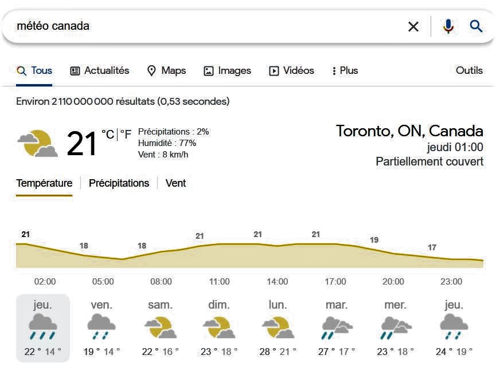
Task: Open the Maps search tab
Action: click(167, 71)
